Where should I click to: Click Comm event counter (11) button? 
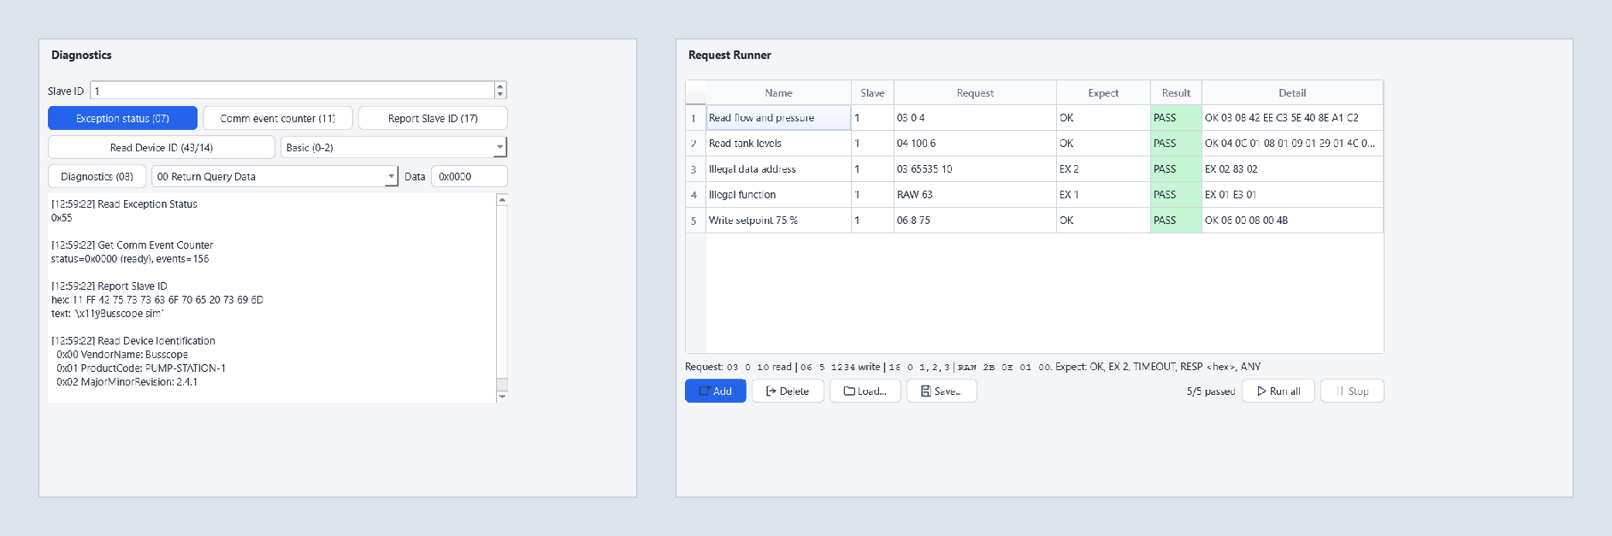(x=277, y=118)
